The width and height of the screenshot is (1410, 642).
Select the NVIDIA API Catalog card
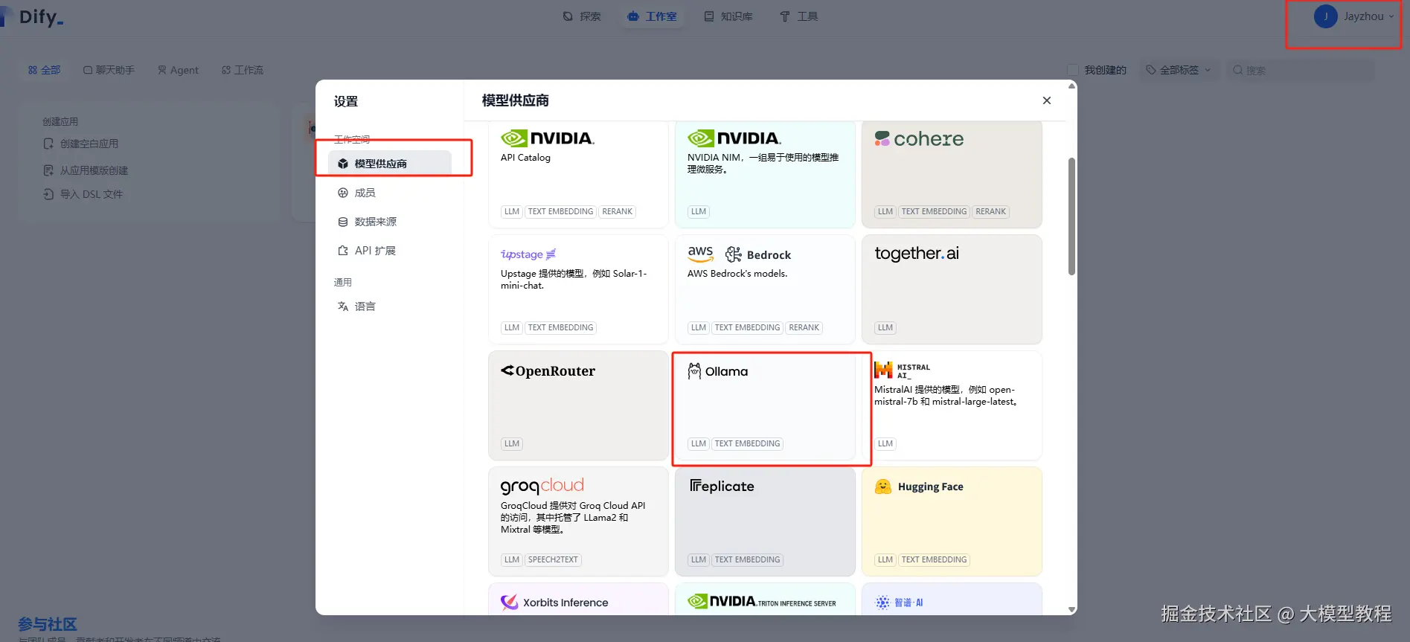coord(578,174)
